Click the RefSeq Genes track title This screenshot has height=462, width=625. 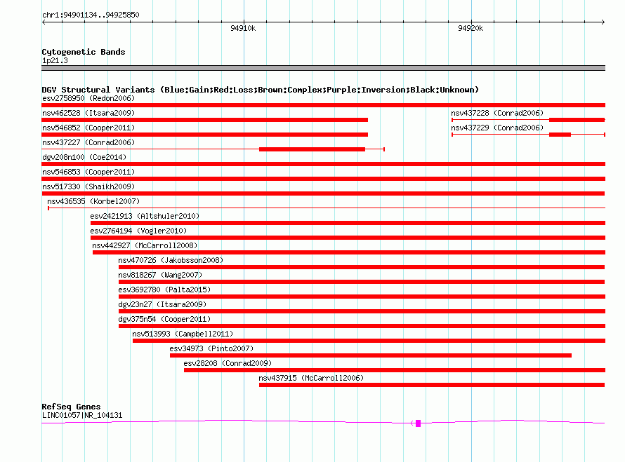tap(71, 407)
